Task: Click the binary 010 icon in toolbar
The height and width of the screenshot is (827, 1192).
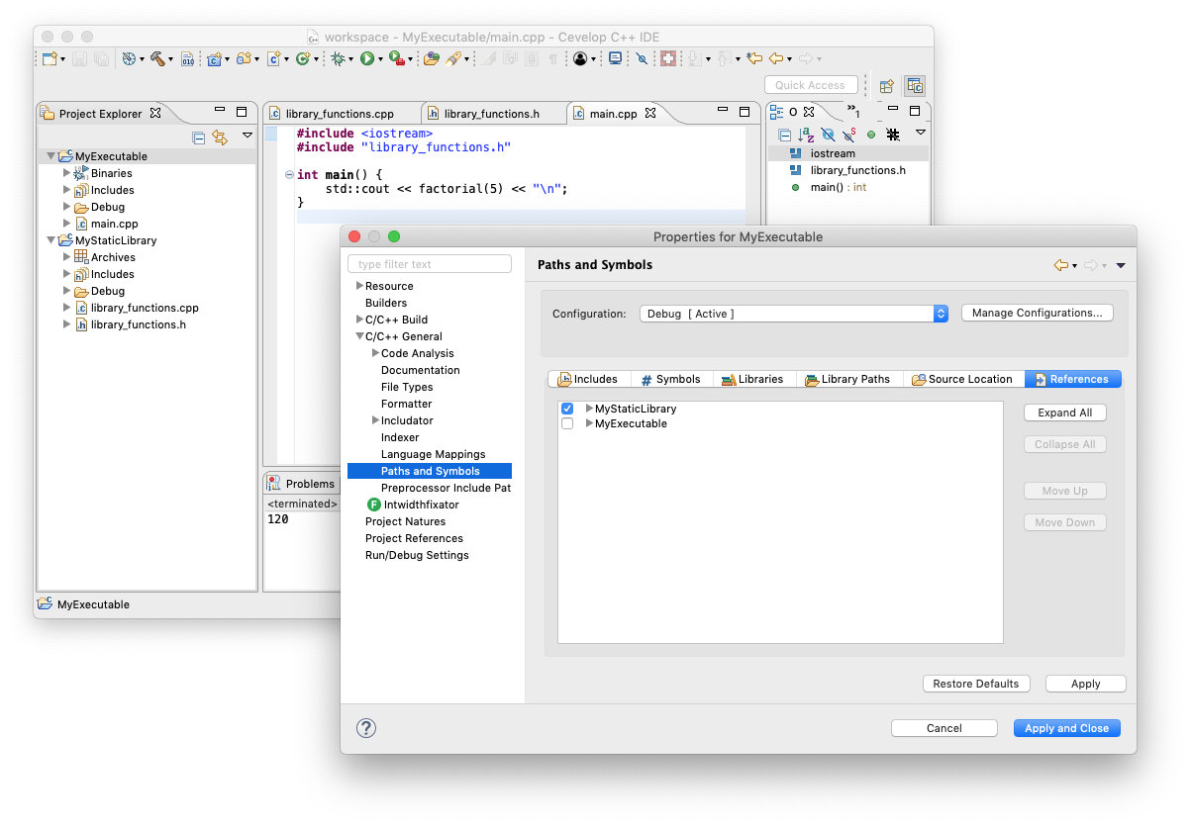Action: (x=188, y=59)
